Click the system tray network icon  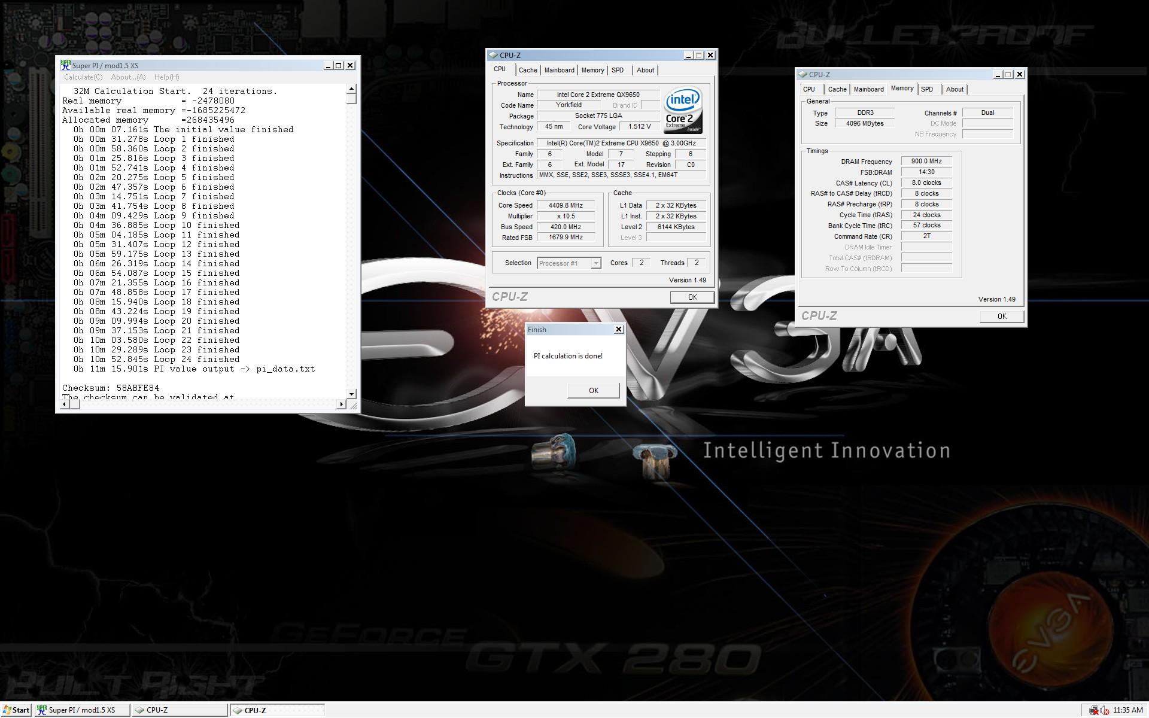point(1094,710)
